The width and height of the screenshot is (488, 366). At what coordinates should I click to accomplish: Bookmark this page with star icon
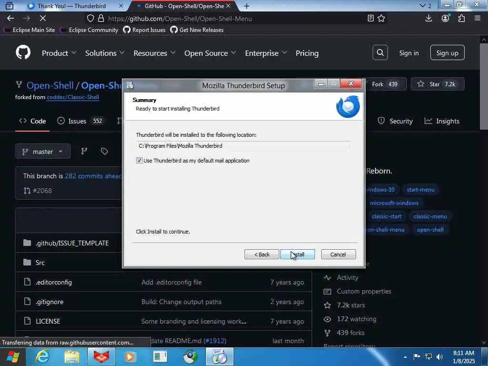pyautogui.click(x=381, y=19)
